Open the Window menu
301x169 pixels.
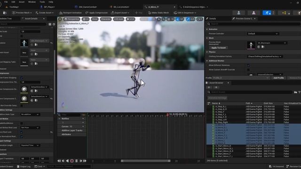click(32, 2)
